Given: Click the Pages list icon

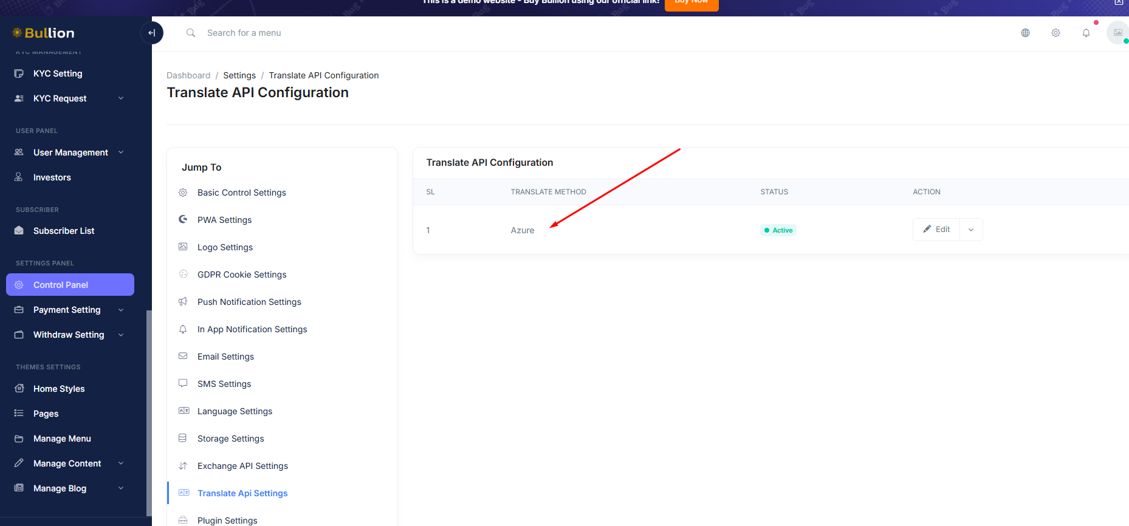Looking at the screenshot, I should [19, 414].
